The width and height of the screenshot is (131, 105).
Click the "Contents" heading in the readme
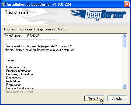click(x=10, y=60)
